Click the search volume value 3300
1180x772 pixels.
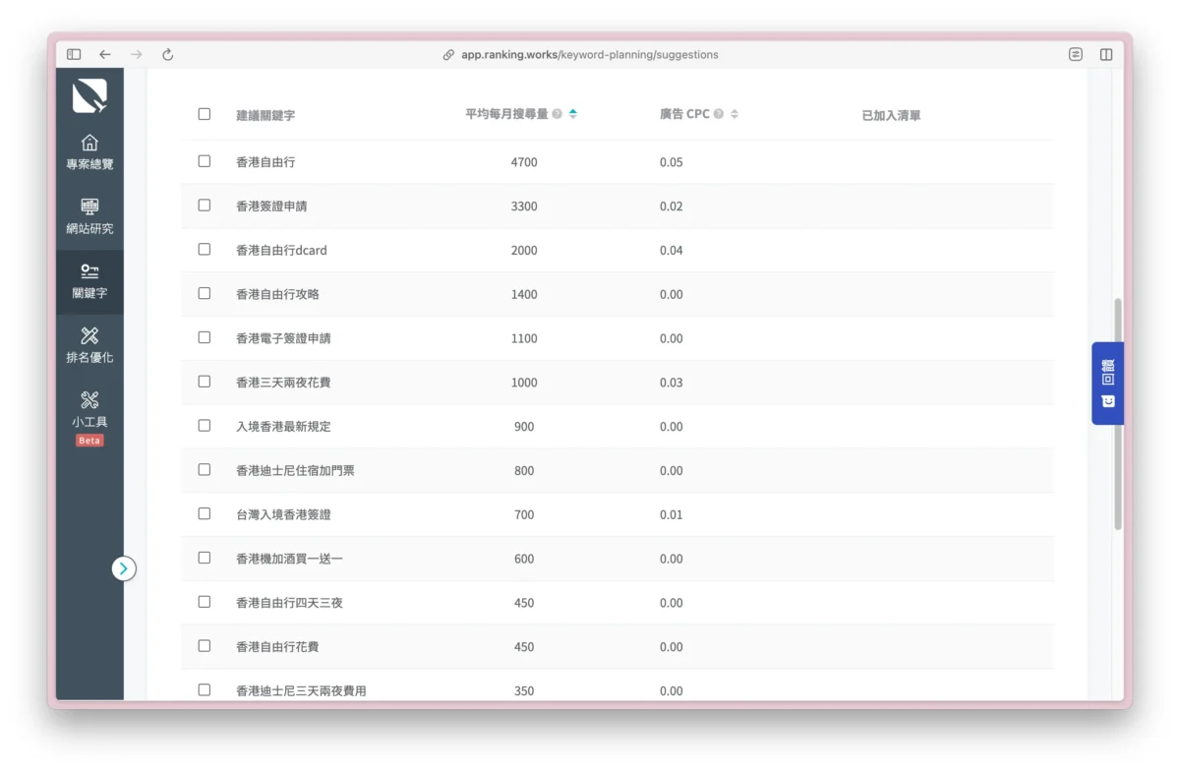524,207
